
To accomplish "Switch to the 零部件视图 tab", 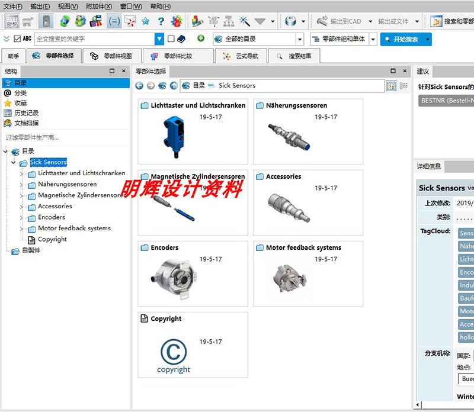I will click(x=112, y=56).
